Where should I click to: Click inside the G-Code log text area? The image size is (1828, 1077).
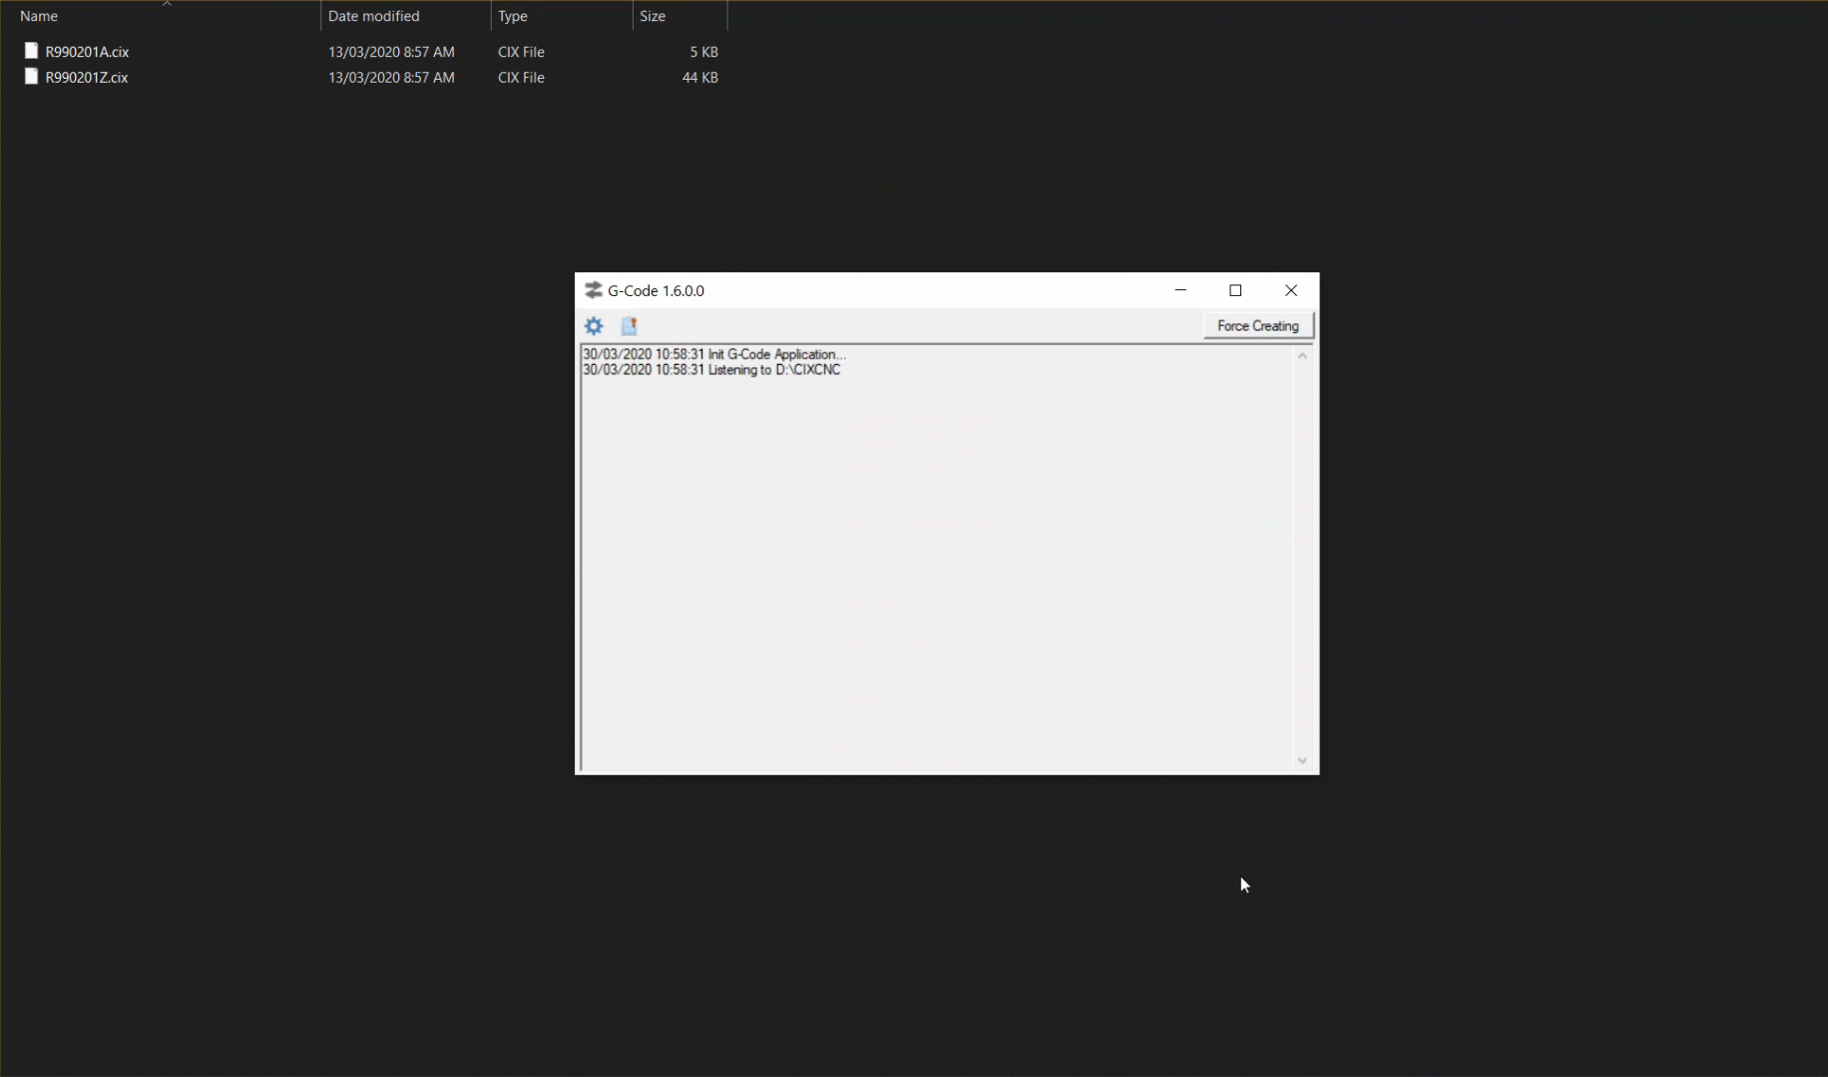(936, 558)
